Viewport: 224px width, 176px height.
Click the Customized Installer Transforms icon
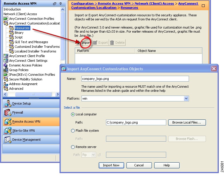click(11, 47)
